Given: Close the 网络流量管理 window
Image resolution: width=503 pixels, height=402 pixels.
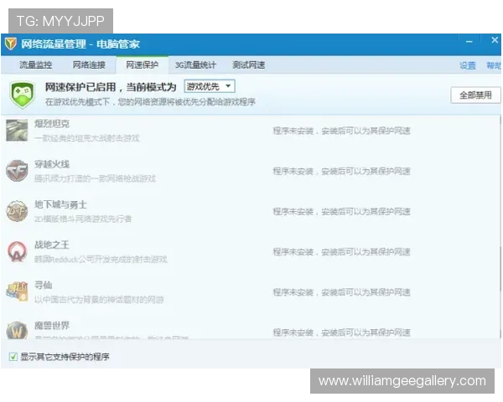Looking at the screenshot, I should pos(495,40).
